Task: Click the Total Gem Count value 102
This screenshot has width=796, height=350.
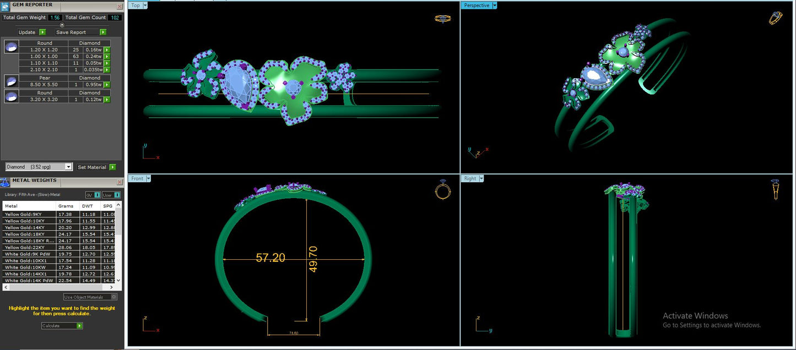Action: 115,18
